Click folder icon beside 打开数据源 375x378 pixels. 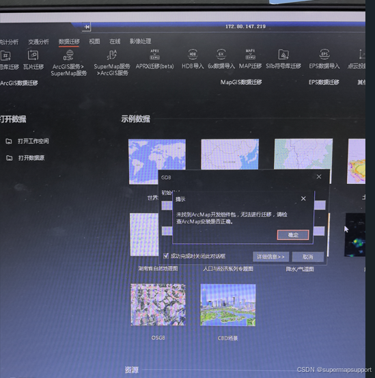[x=9, y=158]
